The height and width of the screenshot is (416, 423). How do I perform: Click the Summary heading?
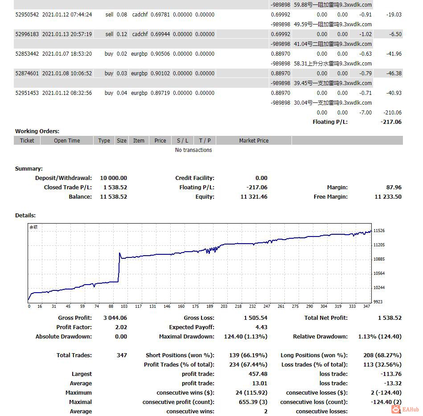pyautogui.click(x=29, y=169)
